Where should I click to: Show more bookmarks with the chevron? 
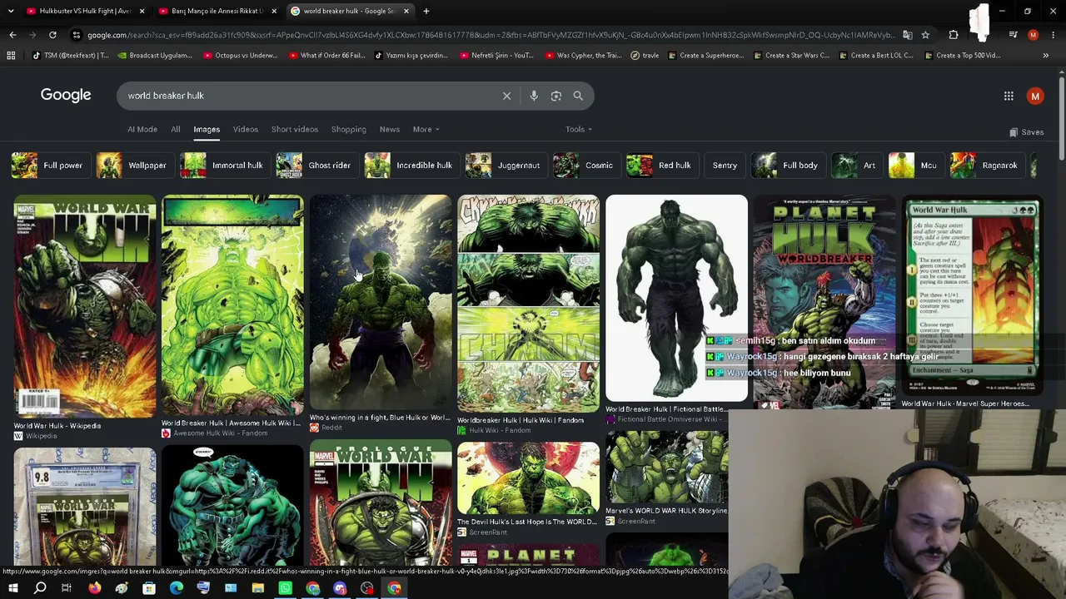coord(1046,56)
